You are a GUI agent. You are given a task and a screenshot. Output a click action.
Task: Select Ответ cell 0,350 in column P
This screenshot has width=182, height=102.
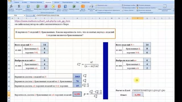138,94
